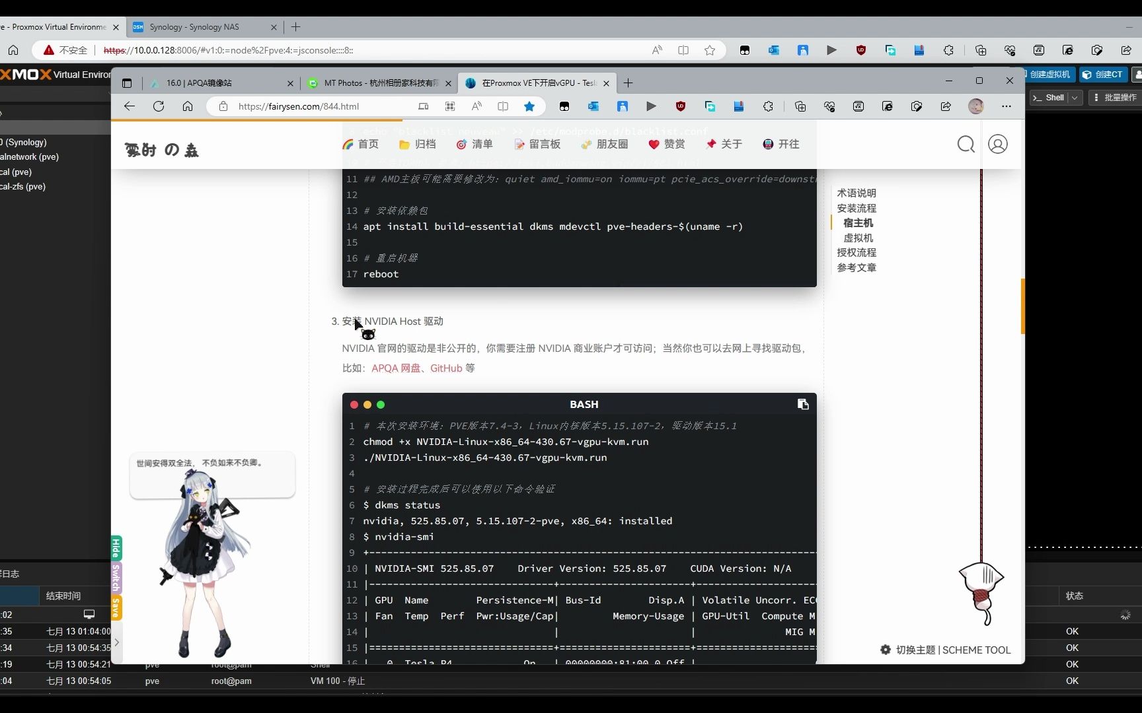The width and height of the screenshot is (1142, 713).
Task: Copy the BASH code block via copy icon
Action: pyautogui.click(x=802, y=404)
